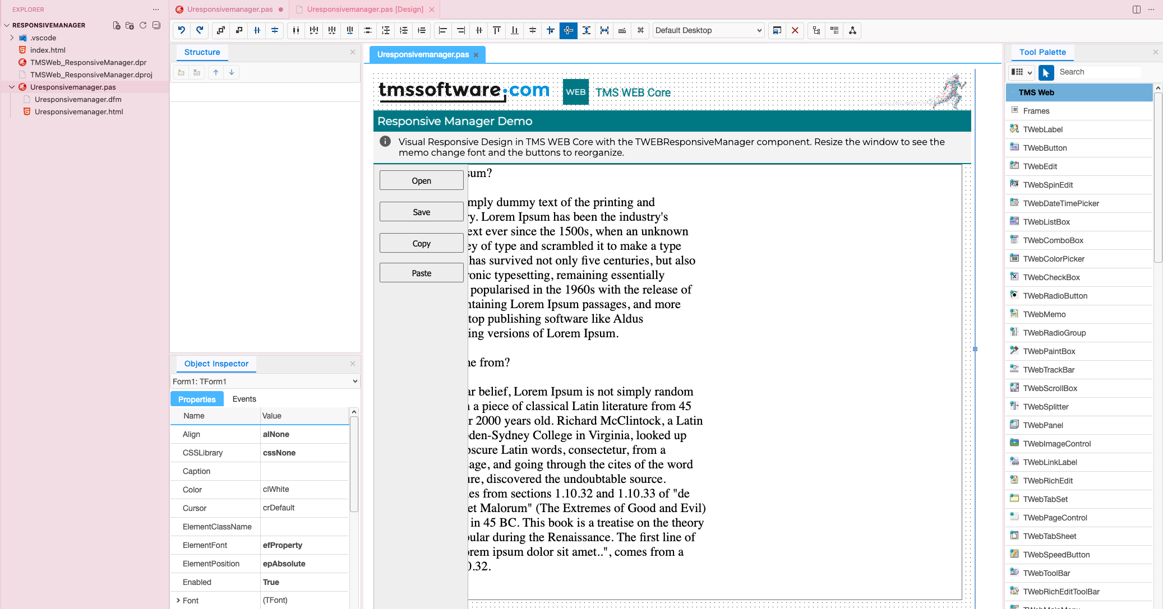The image size is (1163, 609).
Task: Click Refresh Explorer icon
Action: point(143,25)
